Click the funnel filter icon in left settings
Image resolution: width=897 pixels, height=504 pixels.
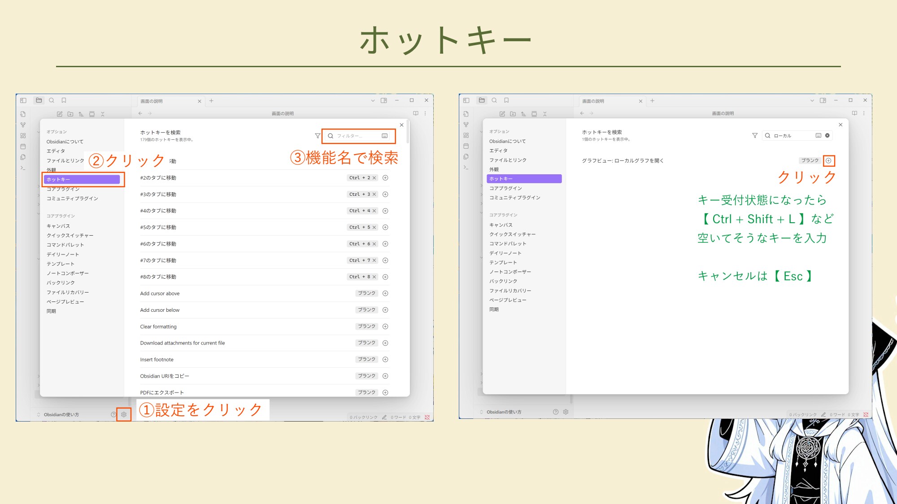318,136
